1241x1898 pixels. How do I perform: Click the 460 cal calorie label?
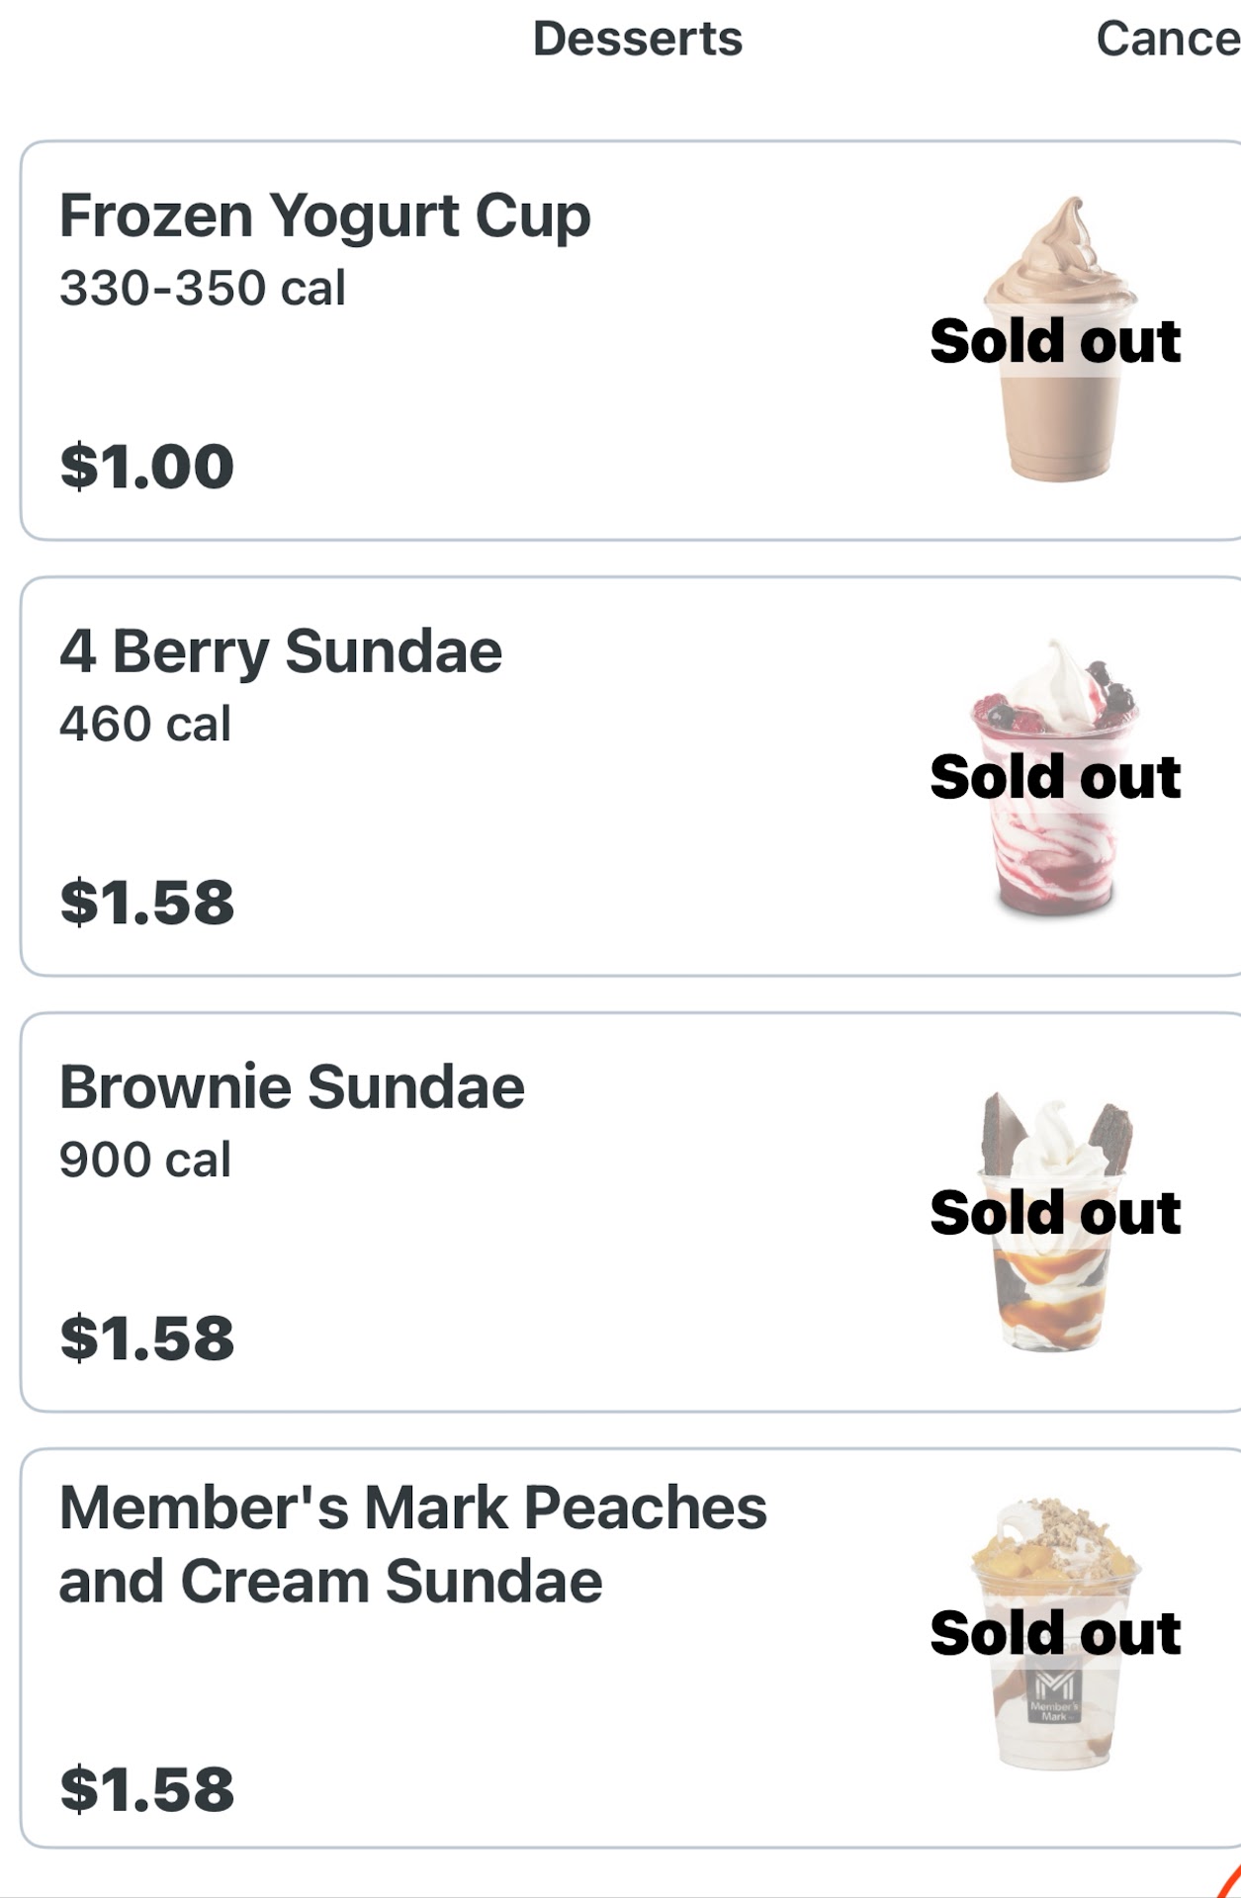(145, 725)
